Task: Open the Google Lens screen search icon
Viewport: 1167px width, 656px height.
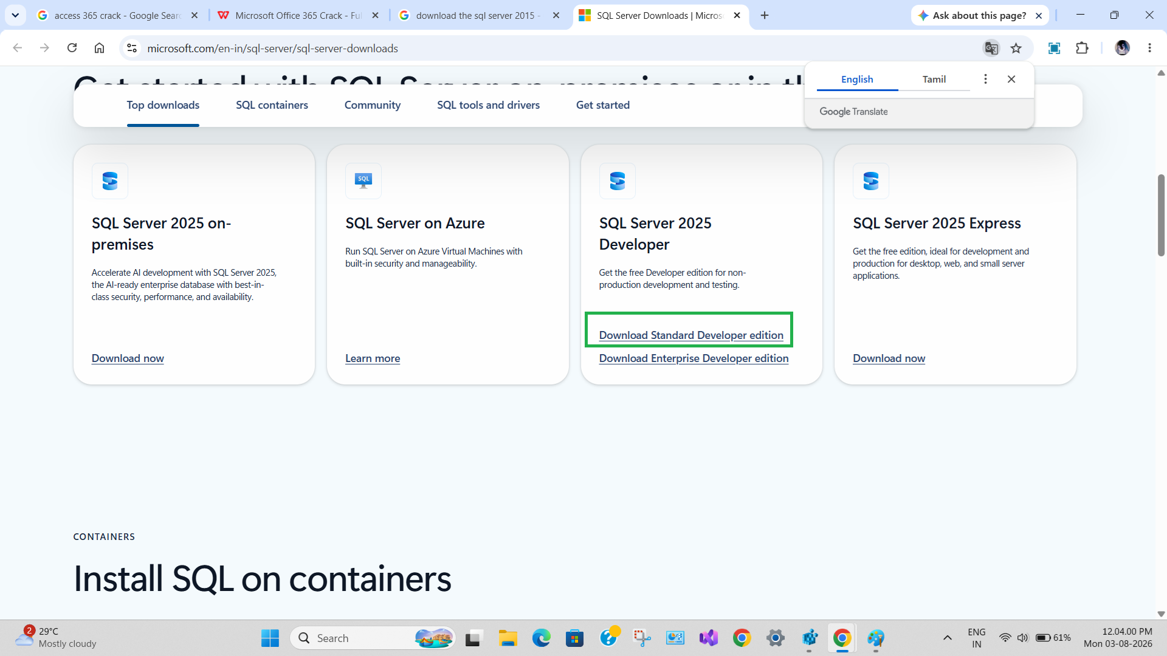Action: click(x=1054, y=48)
